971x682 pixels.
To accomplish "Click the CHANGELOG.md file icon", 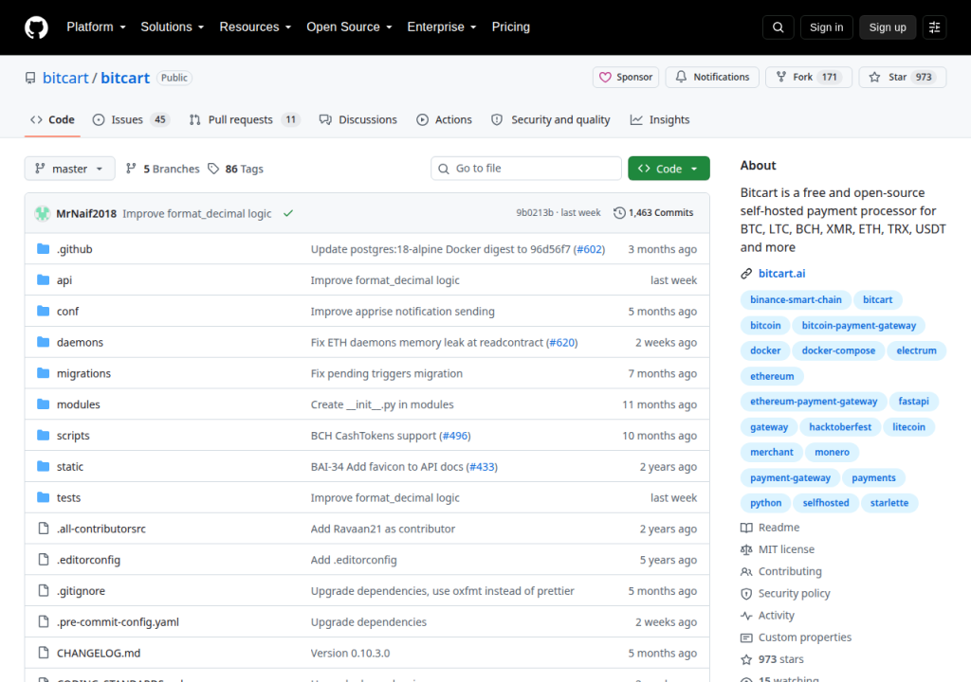I will click(x=44, y=653).
